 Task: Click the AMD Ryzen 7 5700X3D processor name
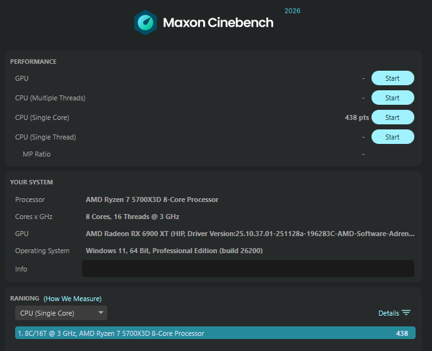[152, 199]
